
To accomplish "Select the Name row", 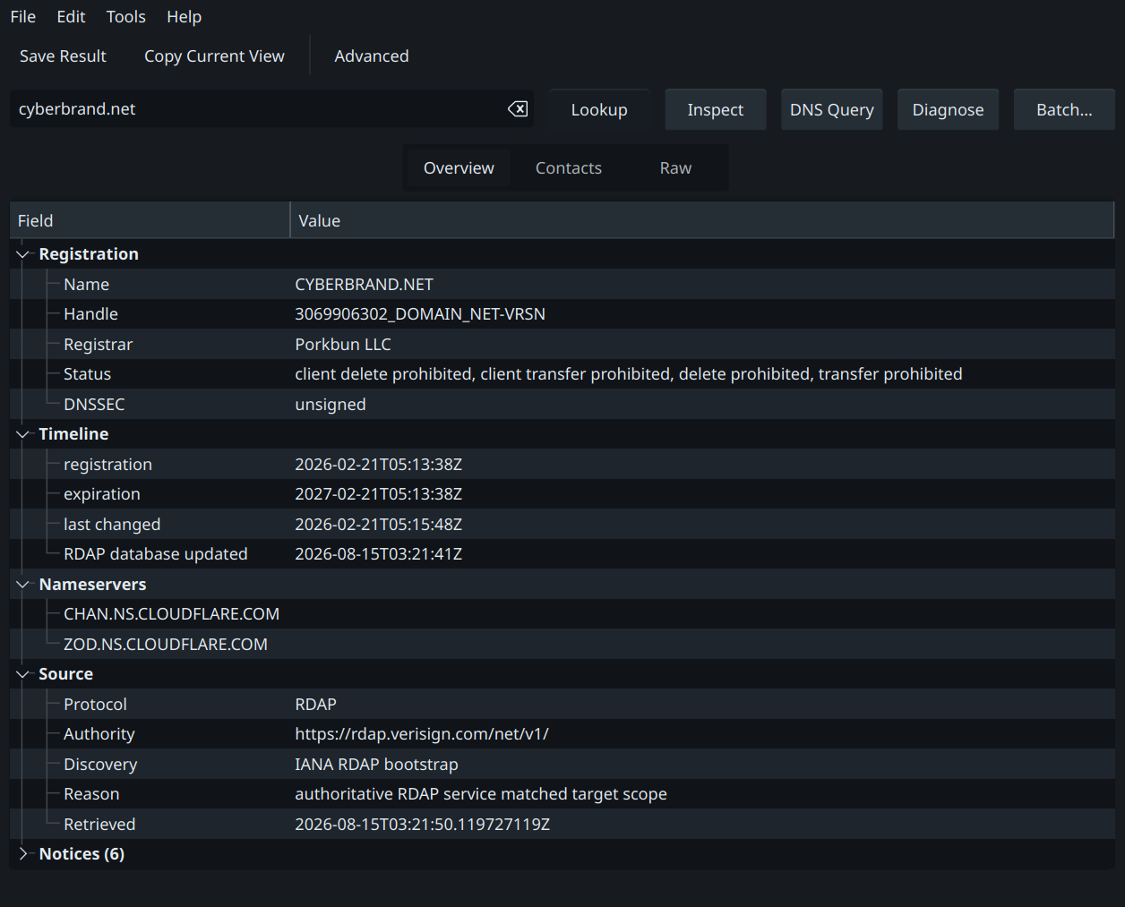I will 562,285.
